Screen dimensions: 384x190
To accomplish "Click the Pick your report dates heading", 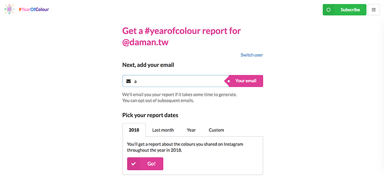I will tap(150, 115).
